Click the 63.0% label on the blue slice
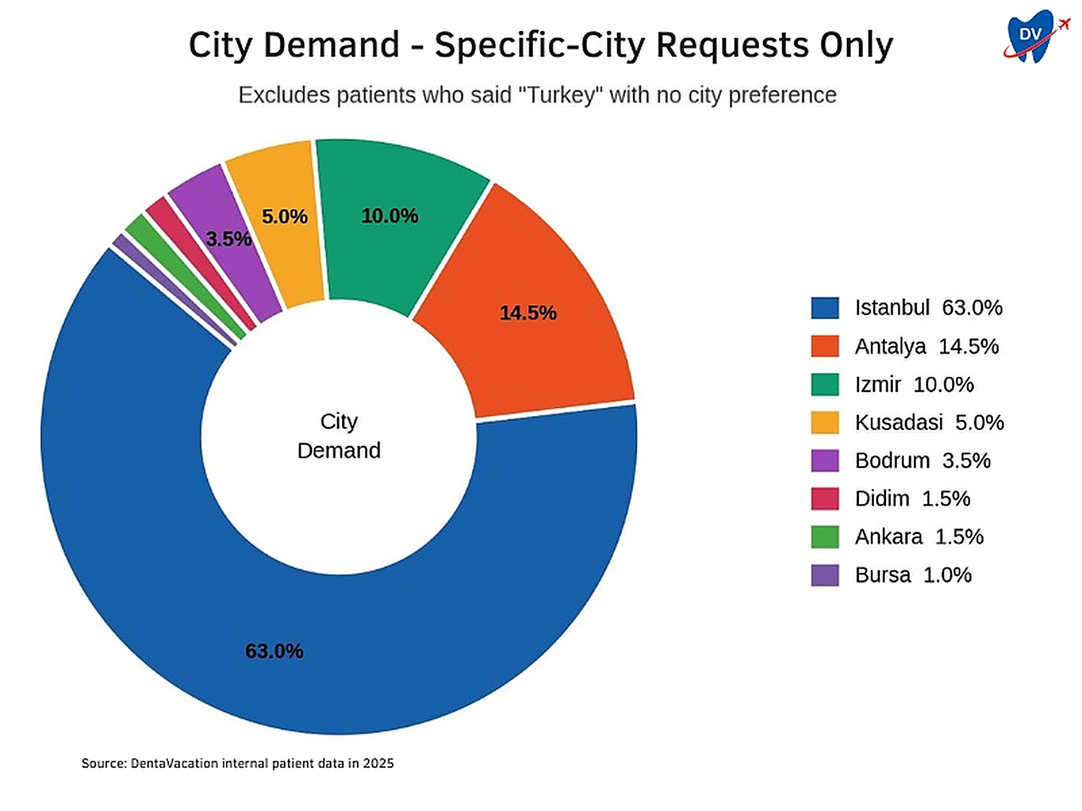1082x811 pixels. point(274,651)
